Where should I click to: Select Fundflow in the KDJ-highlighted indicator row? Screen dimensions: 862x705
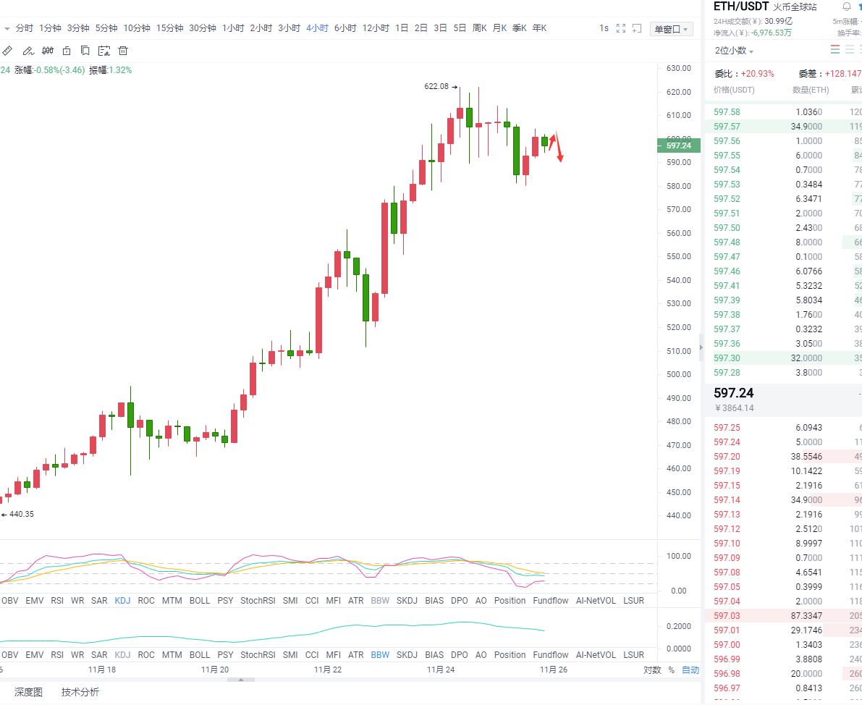pyautogui.click(x=550, y=601)
